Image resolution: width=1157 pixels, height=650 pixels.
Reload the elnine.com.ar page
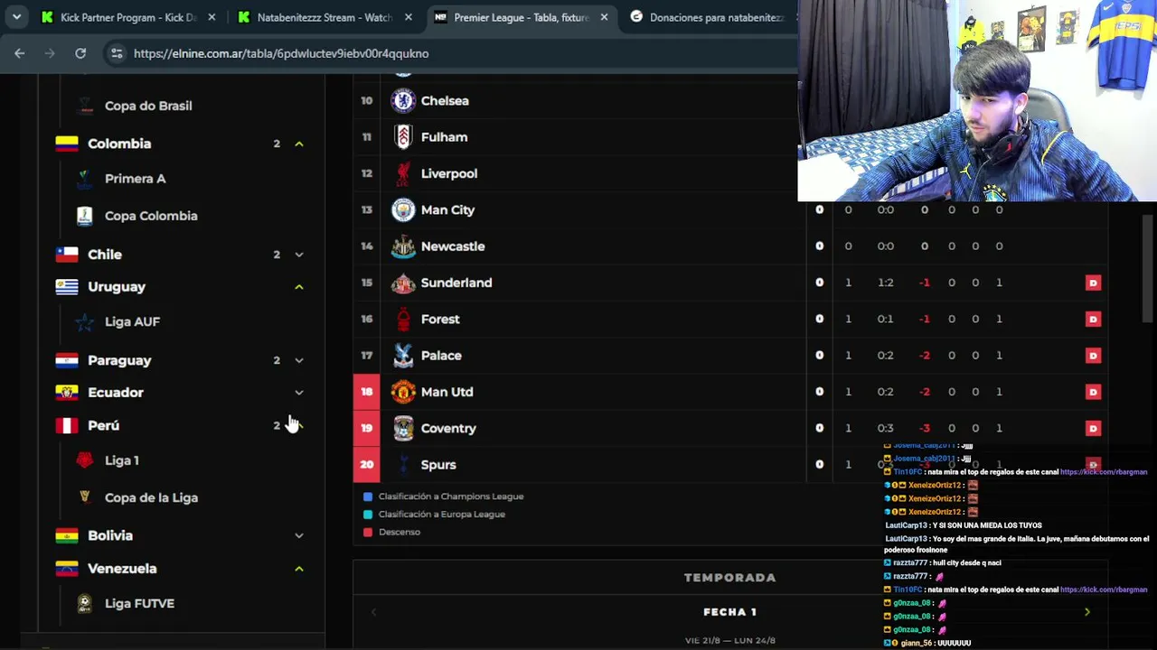80,53
